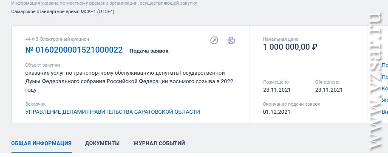Screen dimensions: 388x157
Task: Open procurement № 0160200001521000022 link
Action: point(74,50)
